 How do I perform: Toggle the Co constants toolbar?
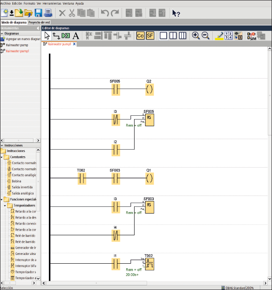click(140, 36)
